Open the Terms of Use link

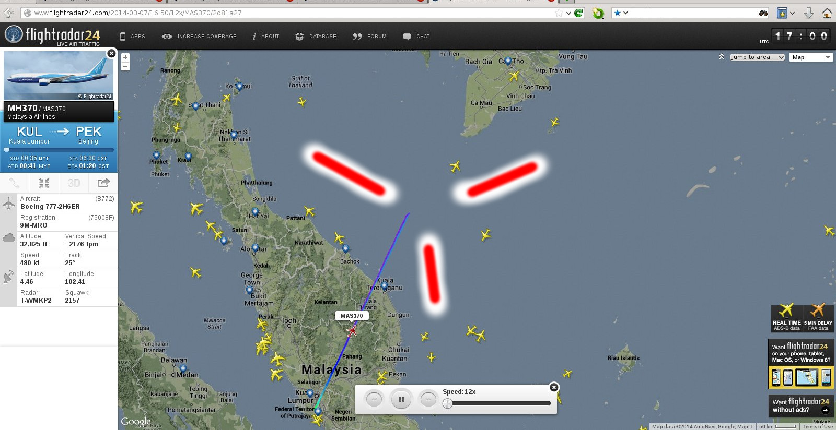click(818, 427)
